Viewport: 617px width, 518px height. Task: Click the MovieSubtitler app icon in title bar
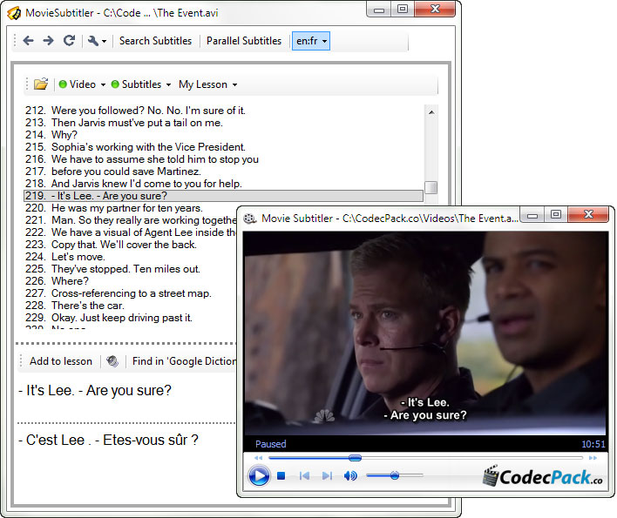click(x=14, y=13)
